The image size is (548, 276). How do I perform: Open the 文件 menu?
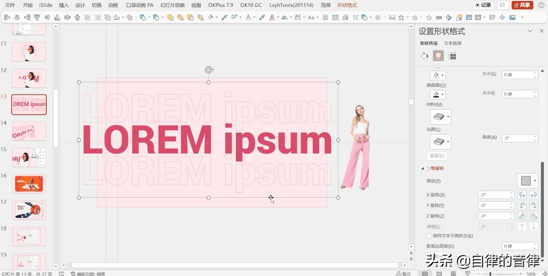(x=10, y=5)
